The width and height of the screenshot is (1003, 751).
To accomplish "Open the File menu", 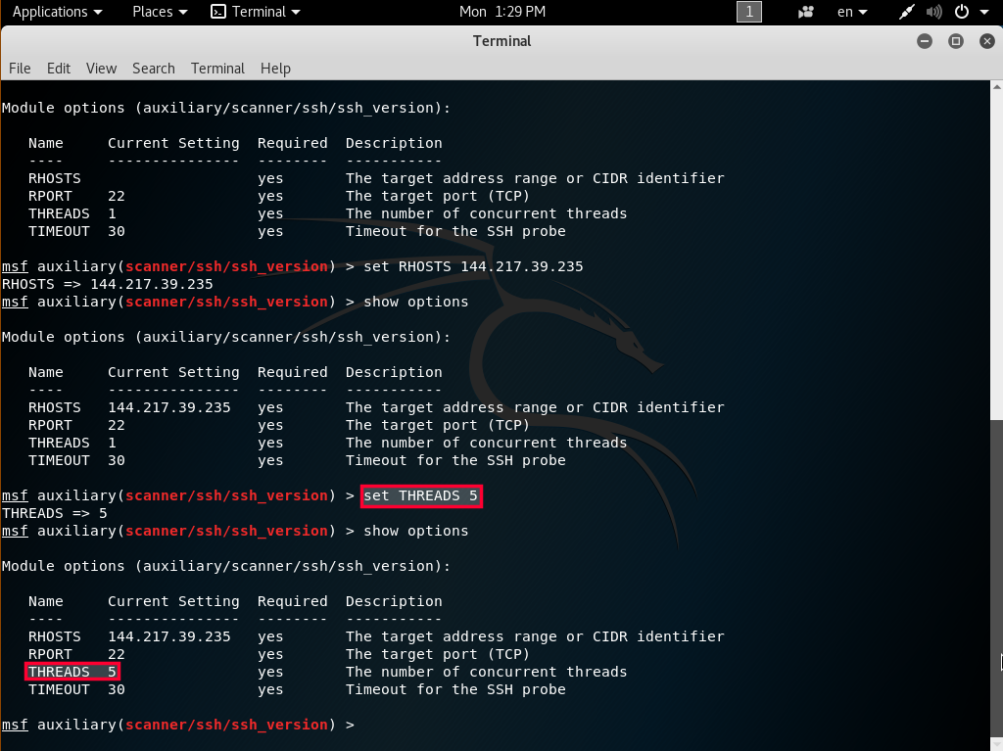I will click(20, 69).
